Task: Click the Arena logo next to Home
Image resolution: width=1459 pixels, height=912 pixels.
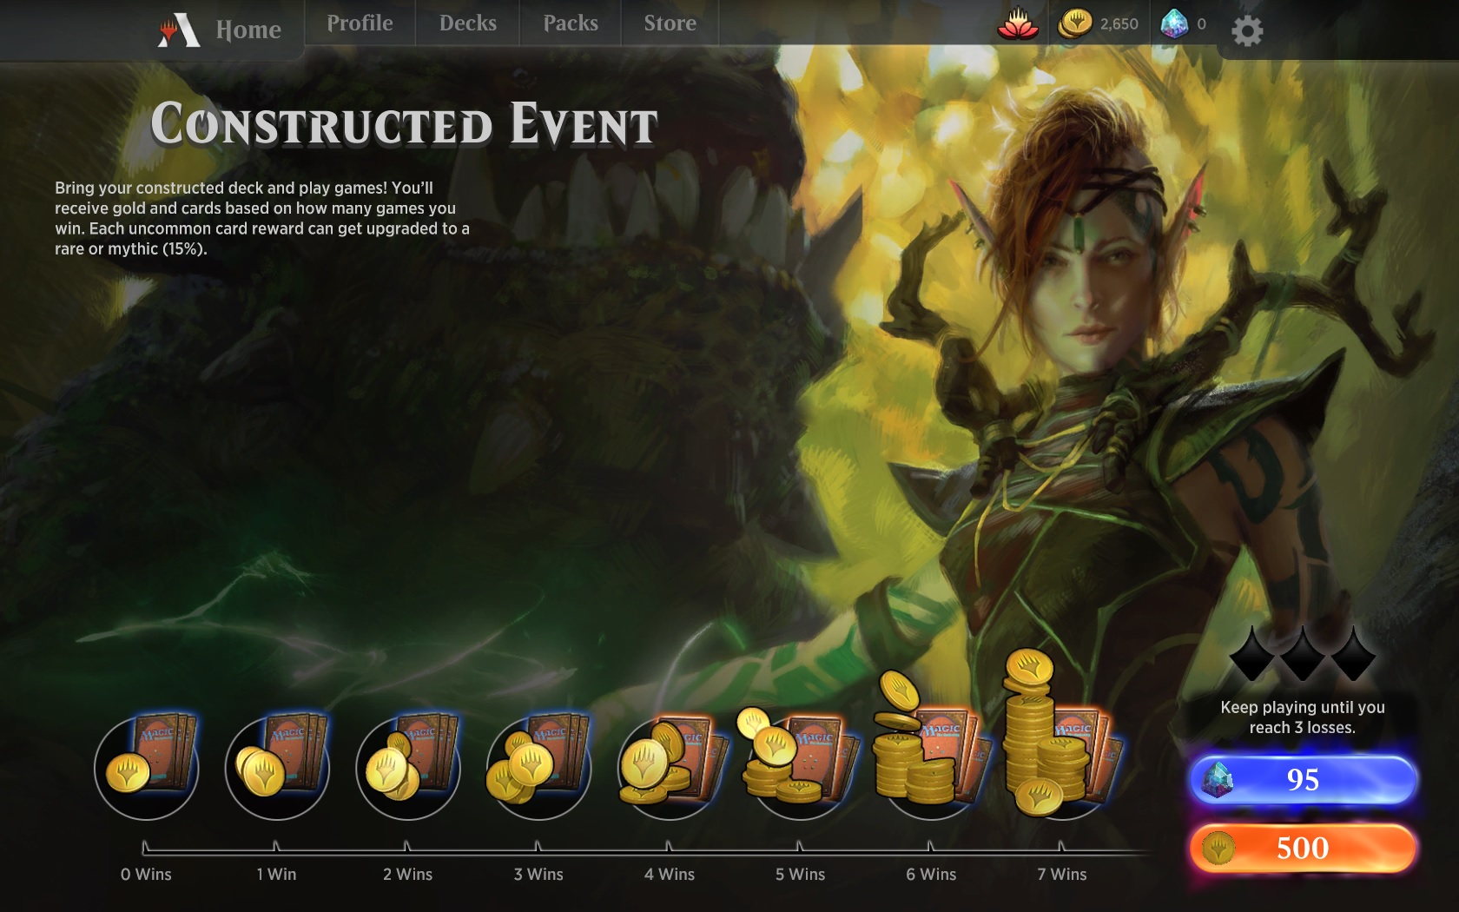Action: point(179,30)
